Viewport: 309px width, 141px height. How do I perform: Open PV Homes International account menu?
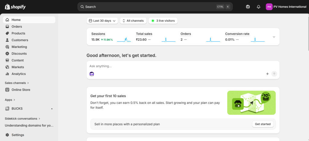point(286,7)
